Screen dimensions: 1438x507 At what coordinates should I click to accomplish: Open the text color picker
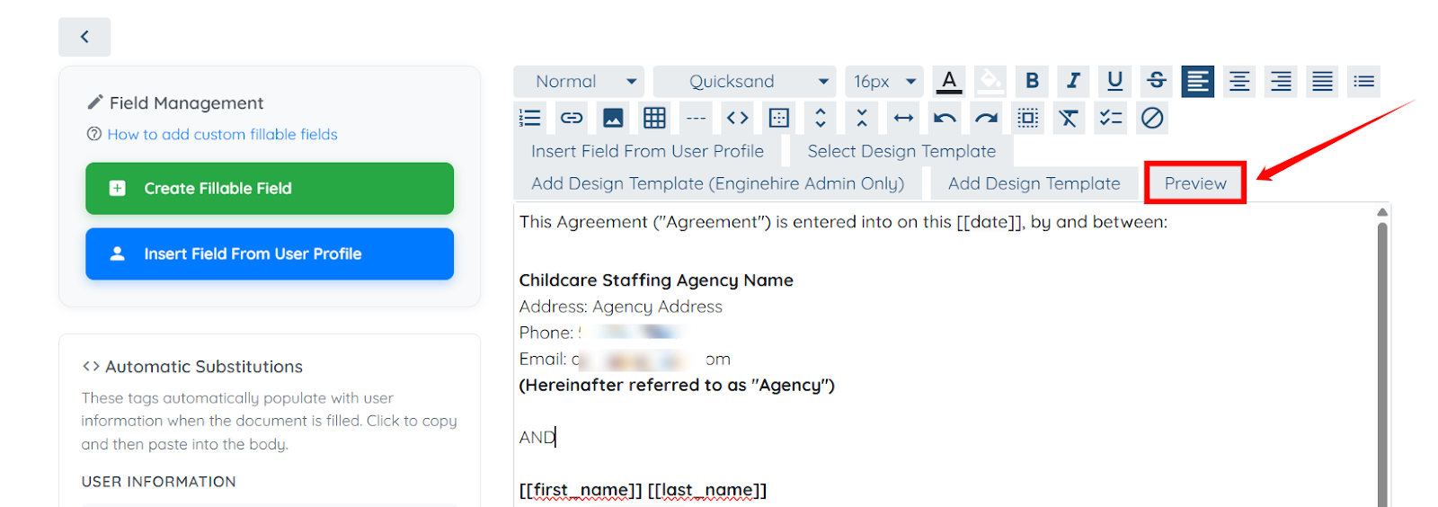click(x=948, y=81)
